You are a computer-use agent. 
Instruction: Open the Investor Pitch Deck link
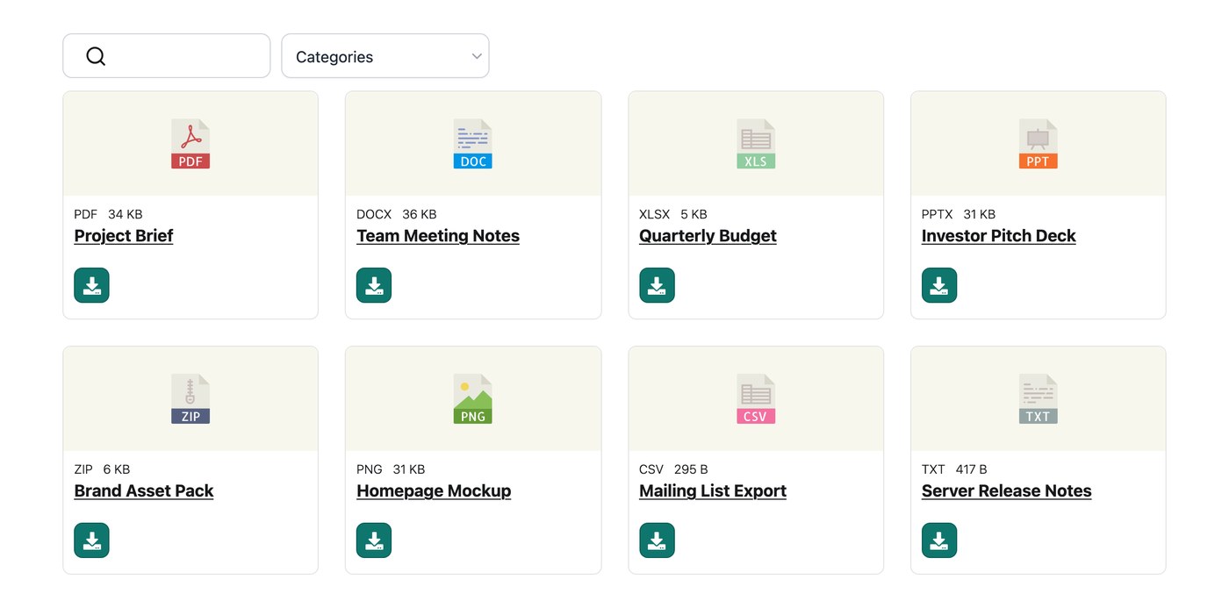[998, 236]
